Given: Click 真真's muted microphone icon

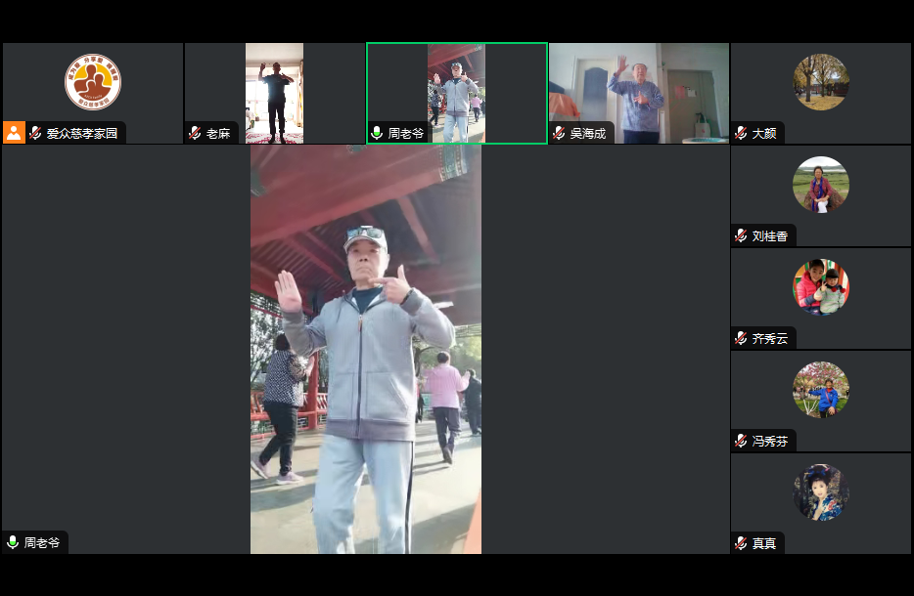Looking at the screenshot, I should (x=741, y=543).
